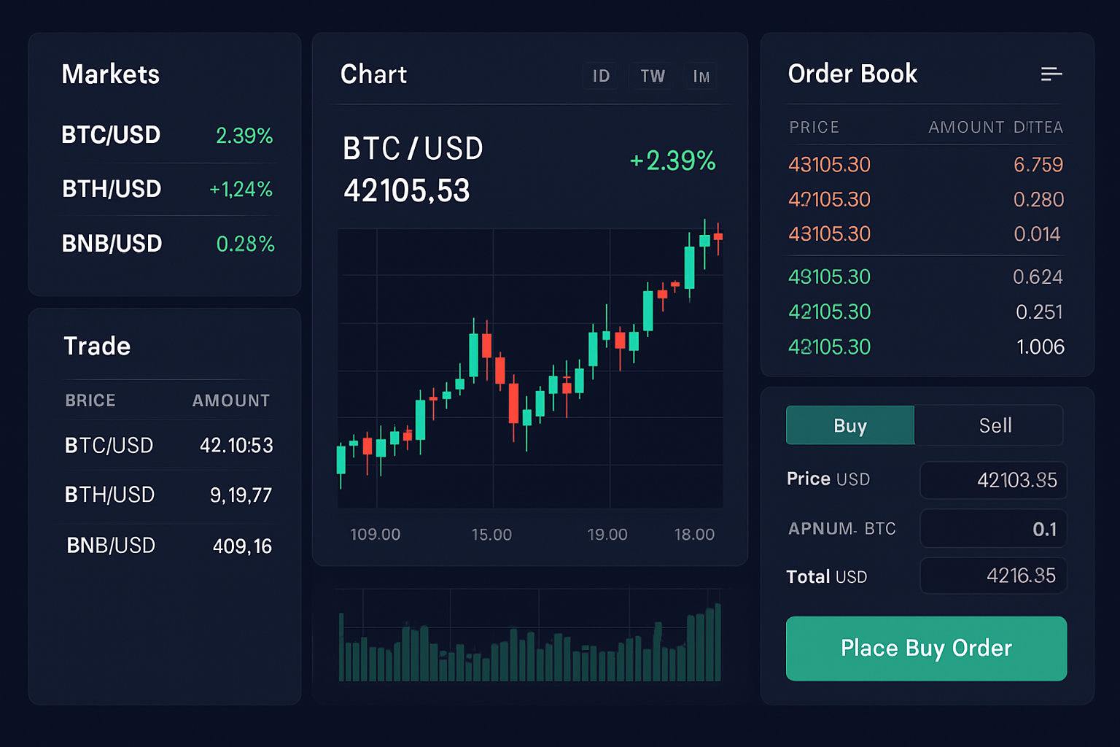Open the Order Book filter icon

coord(1051,74)
